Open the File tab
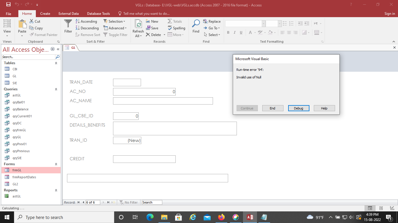Screen dimensions: 398x223 (8, 14)
